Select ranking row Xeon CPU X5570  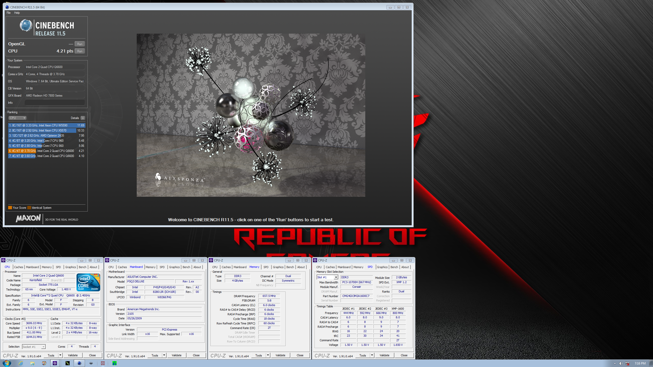[47, 130]
